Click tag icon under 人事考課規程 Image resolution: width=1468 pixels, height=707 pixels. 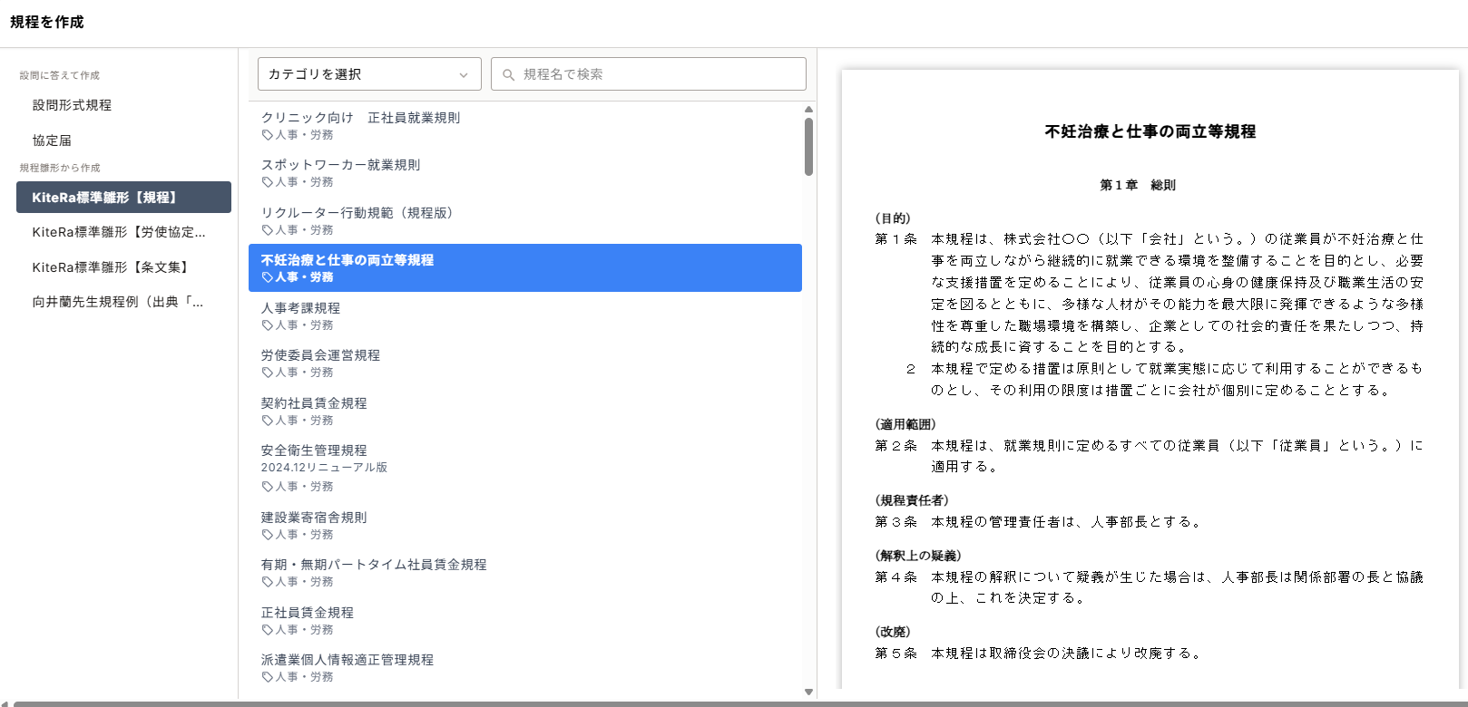pyautogui.click(x=268, y=325)
